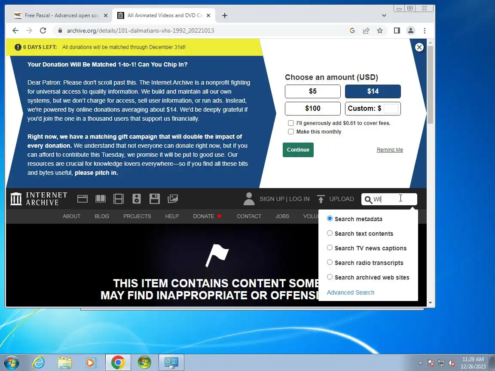Select Search TV news captions option
495x371 pixels.
(x=330, y=248)
